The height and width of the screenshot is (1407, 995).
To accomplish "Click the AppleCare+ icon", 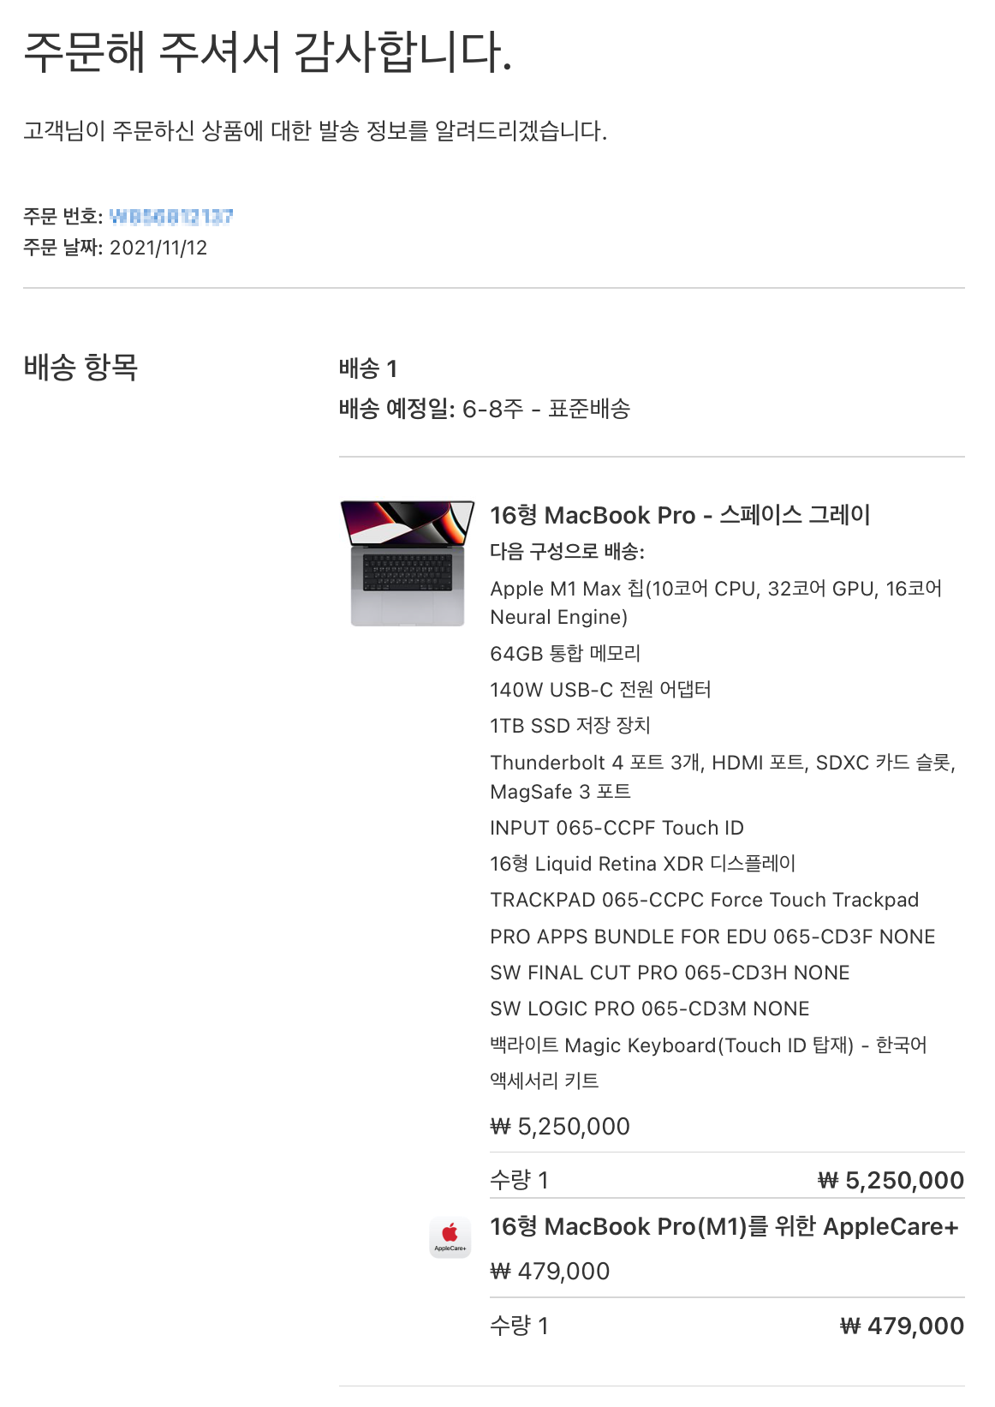I will [x=450, y=1237].
